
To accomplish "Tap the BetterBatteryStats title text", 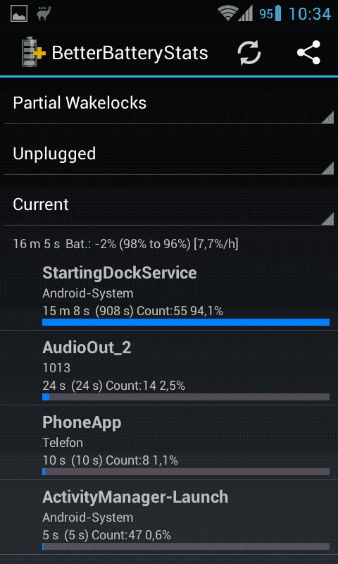I will point(130,54).
